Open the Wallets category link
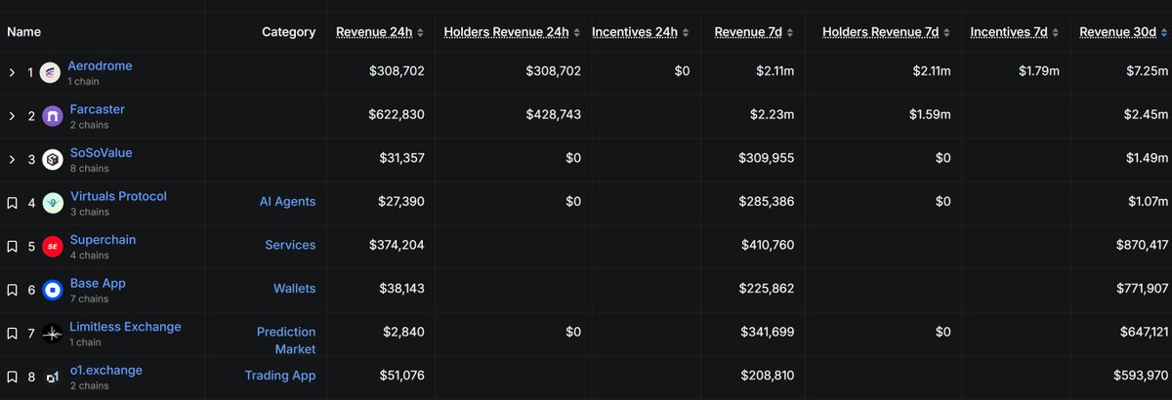Screen dimensions: 1172x400 294,289
